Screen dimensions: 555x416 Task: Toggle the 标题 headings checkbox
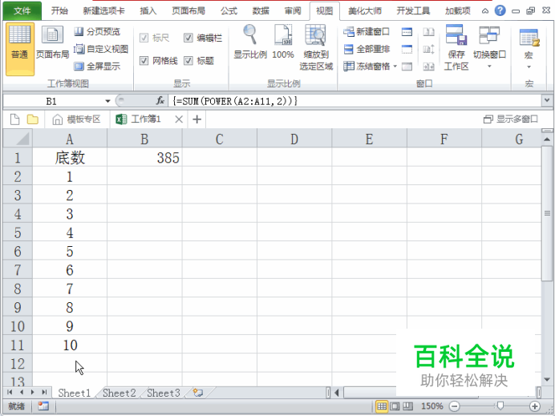pos(188,61)
